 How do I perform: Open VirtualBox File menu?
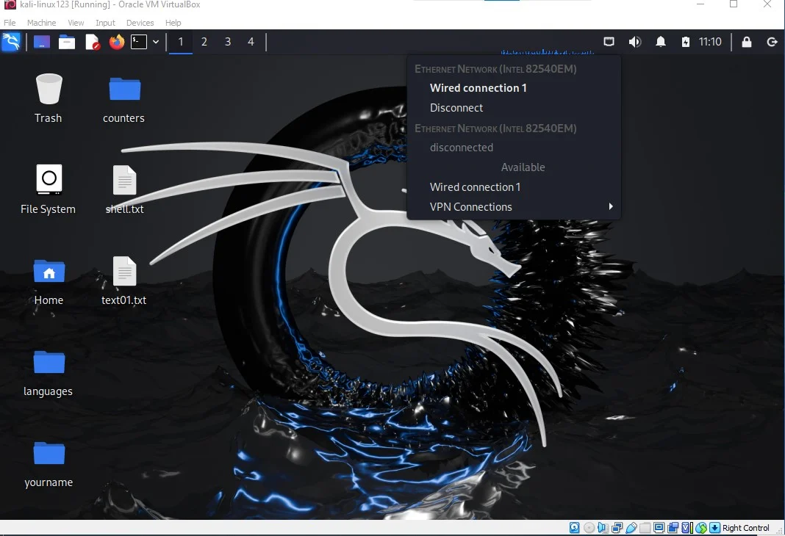click(10, 23)
